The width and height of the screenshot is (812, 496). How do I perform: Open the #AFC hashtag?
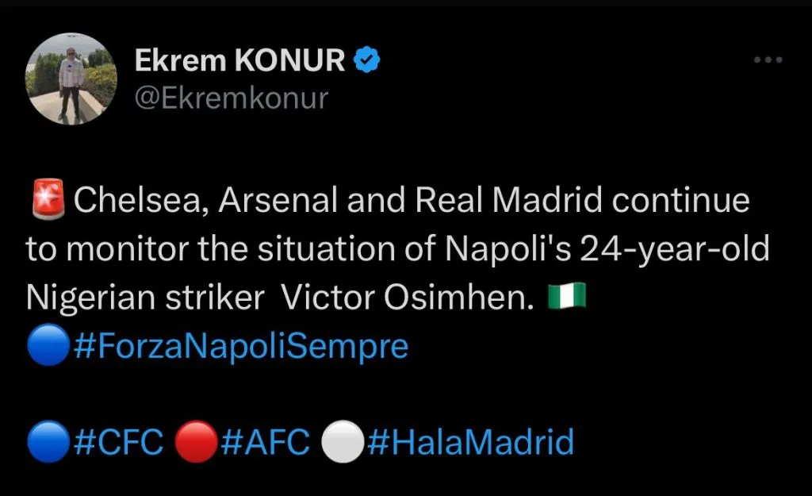point(265,442)
